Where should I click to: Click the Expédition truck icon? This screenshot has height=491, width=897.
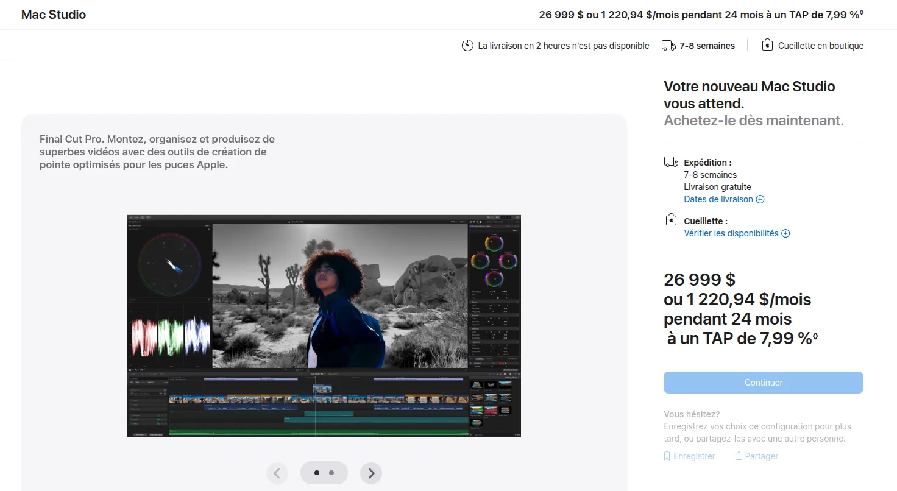click(671, 162)
